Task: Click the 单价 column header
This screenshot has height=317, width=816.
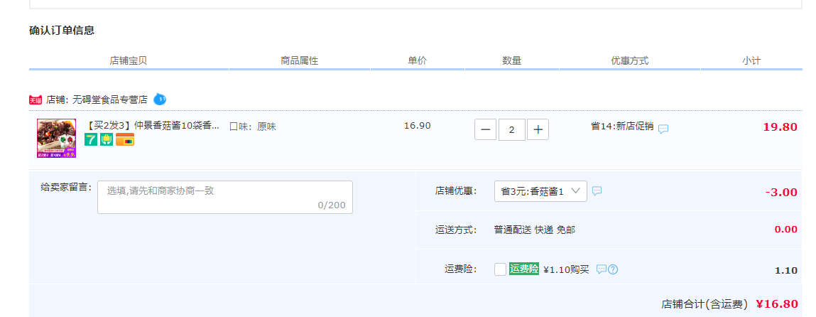Action: (418, 61)
